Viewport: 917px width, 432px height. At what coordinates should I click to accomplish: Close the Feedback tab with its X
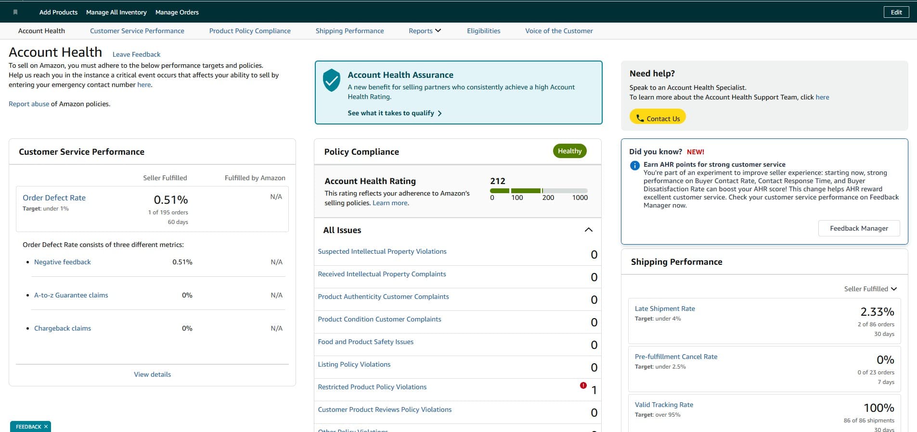tap(46, 427)
